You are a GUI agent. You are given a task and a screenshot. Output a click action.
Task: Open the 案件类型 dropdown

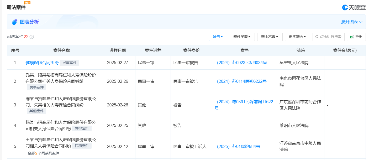point(242,37)
